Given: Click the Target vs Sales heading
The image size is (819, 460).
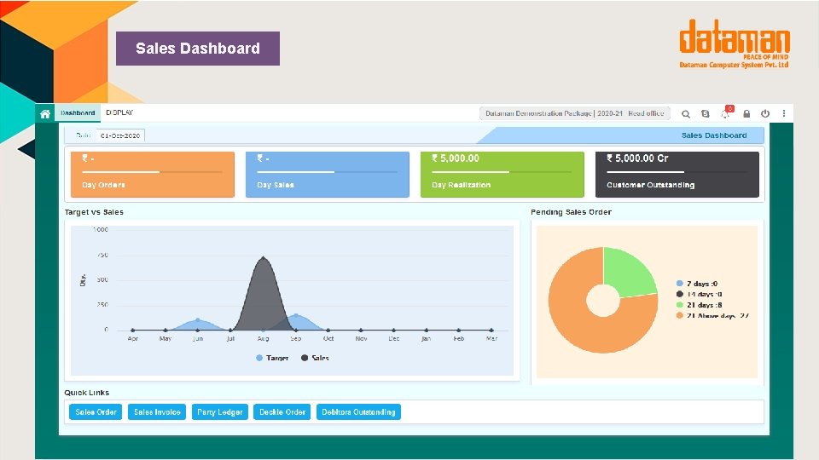Looking at the screenshot, I should pos(94,212).
